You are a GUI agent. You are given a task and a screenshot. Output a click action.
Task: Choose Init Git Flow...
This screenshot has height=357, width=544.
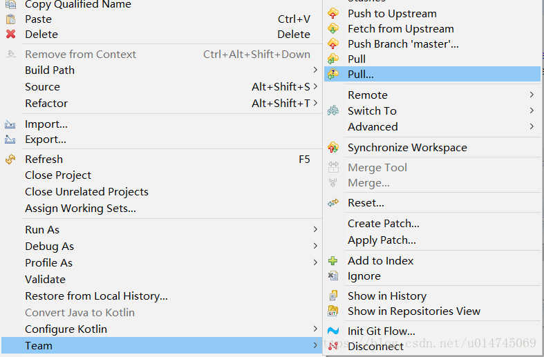pyautogui.click(x=432, y=331)
